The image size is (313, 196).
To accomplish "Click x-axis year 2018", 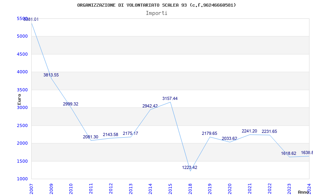I will pos(190,189).
